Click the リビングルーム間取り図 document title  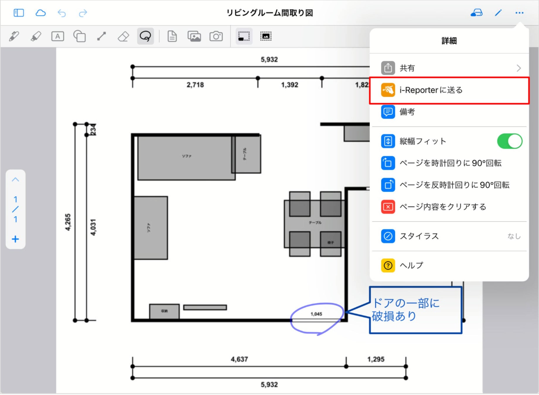point(269,13)
